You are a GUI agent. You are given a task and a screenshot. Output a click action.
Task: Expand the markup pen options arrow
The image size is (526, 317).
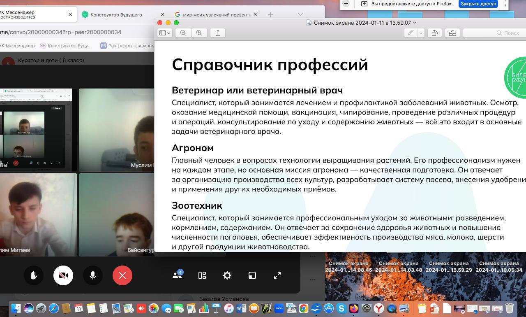421,33
